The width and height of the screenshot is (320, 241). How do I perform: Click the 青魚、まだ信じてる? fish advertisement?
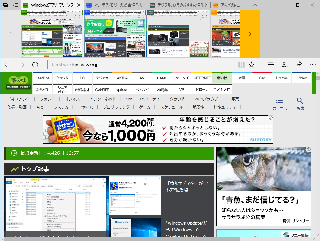pyautogui.click(x=264, y=186)
